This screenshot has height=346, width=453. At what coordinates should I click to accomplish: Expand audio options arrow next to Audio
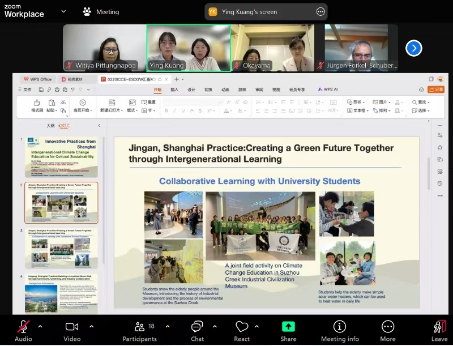40,326
